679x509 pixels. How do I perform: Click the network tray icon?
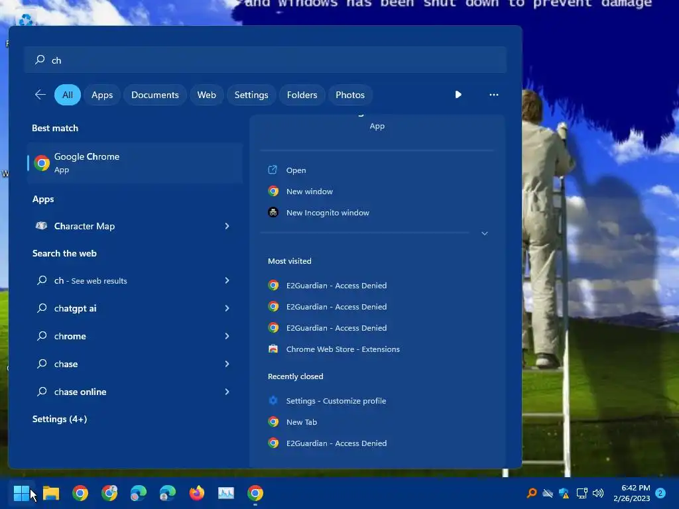click(582, 493)
